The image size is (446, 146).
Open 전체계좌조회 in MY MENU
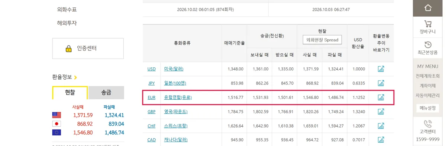[x=428, y=76]
